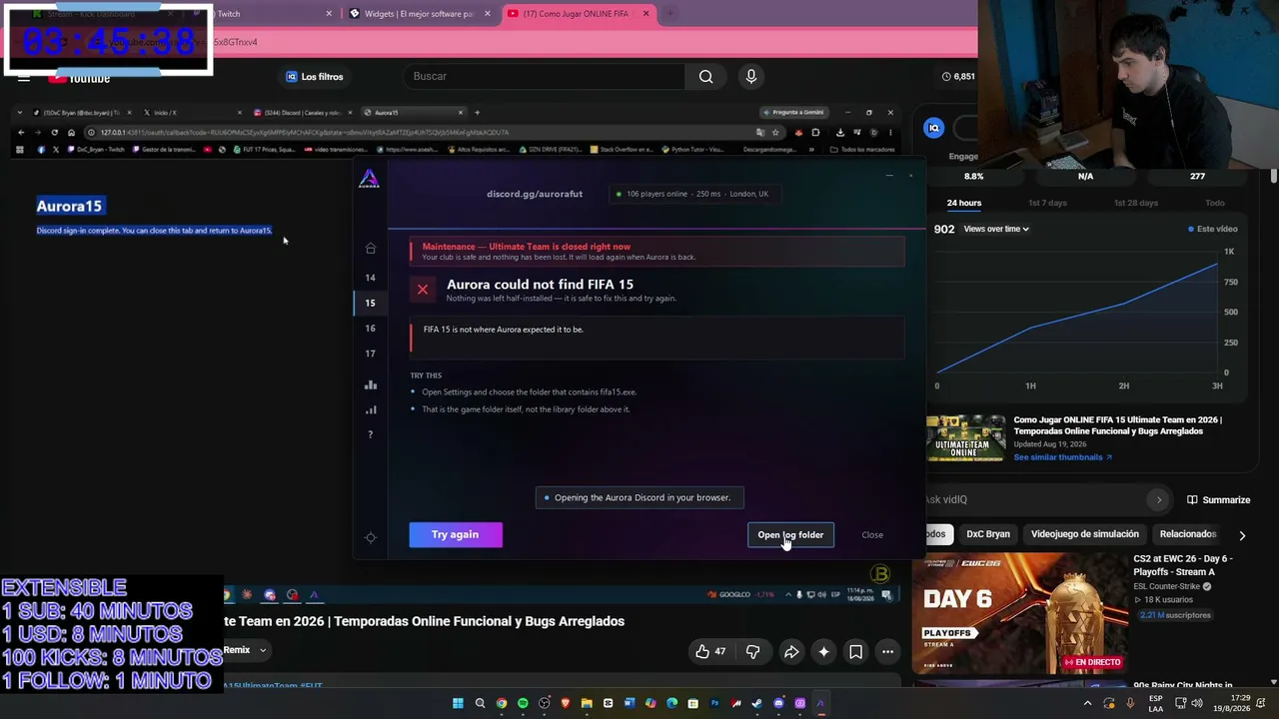The height and width of the screenshot is (719, 1279).
Task: Show more filter chips with arrow
Action: (1242, 535)
